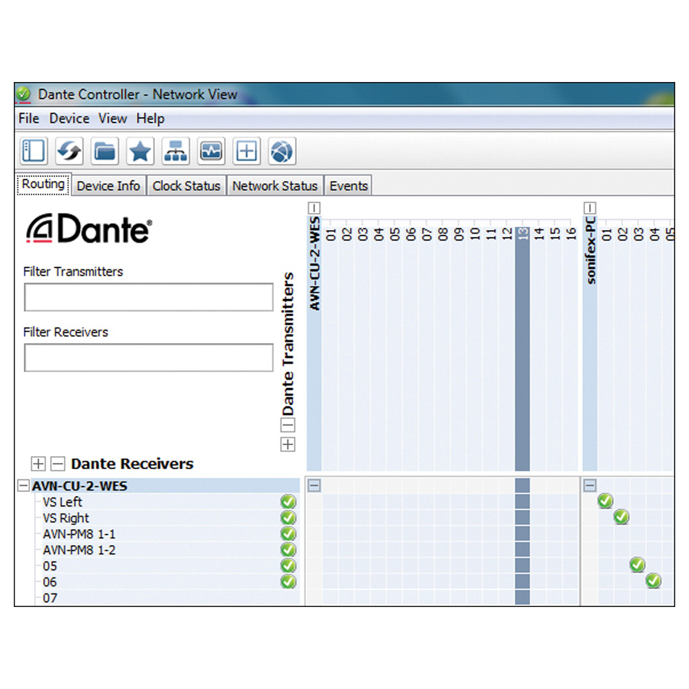This screenshot has width=689, height=689.
Task: Click the green status icon in title bar
Action: [23, 94]
